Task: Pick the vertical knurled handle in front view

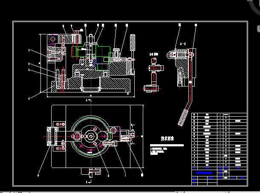Action: click(133, 42)
